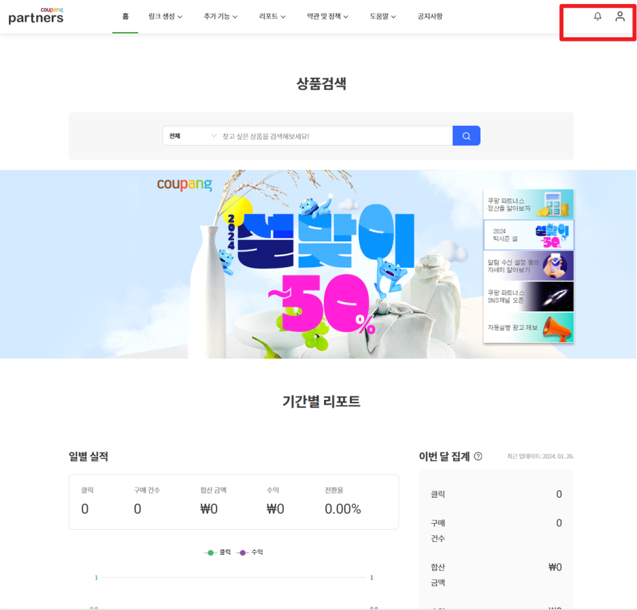Click the 구매 건수 label in 일별 실적

point(146,490)
